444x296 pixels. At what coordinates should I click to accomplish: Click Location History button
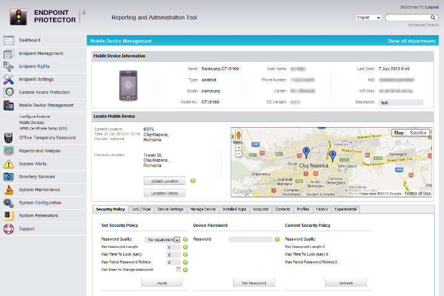165,193
